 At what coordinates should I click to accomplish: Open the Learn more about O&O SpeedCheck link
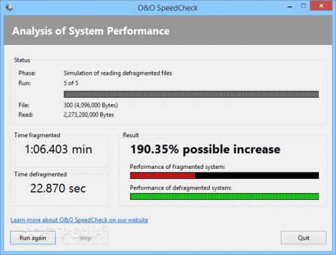(79, 220)
